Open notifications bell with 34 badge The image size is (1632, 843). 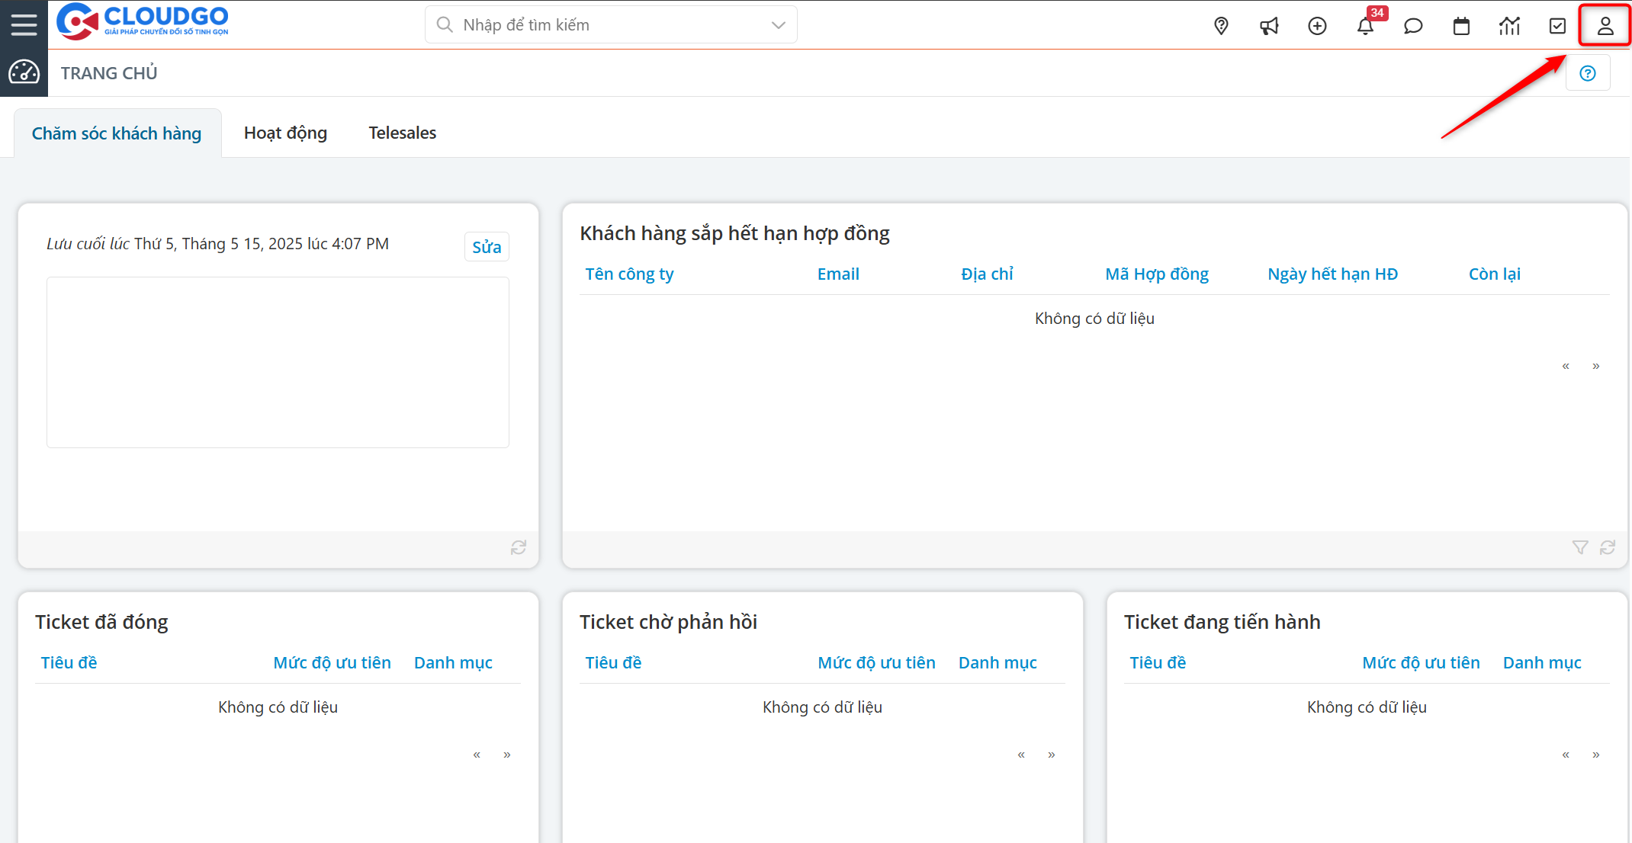pyautogui.click(x=1365, y=26)
